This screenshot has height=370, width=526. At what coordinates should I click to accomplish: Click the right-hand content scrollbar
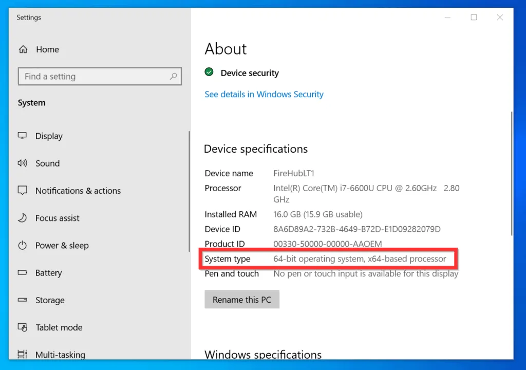[511, 175]
